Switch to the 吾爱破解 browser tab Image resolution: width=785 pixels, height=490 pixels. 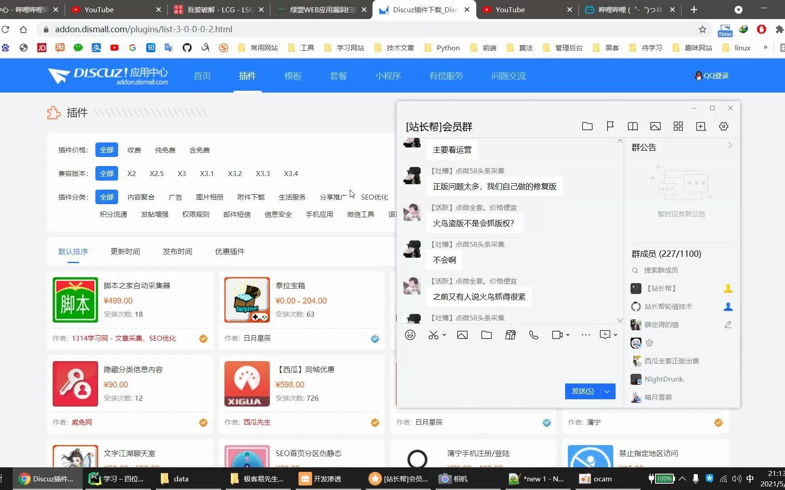point(219,10)
